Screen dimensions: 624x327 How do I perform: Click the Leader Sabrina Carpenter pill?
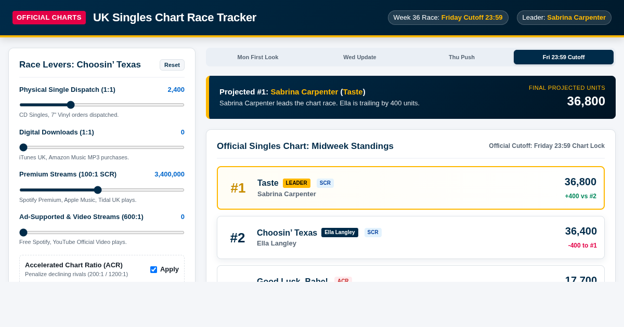[564, 18]
